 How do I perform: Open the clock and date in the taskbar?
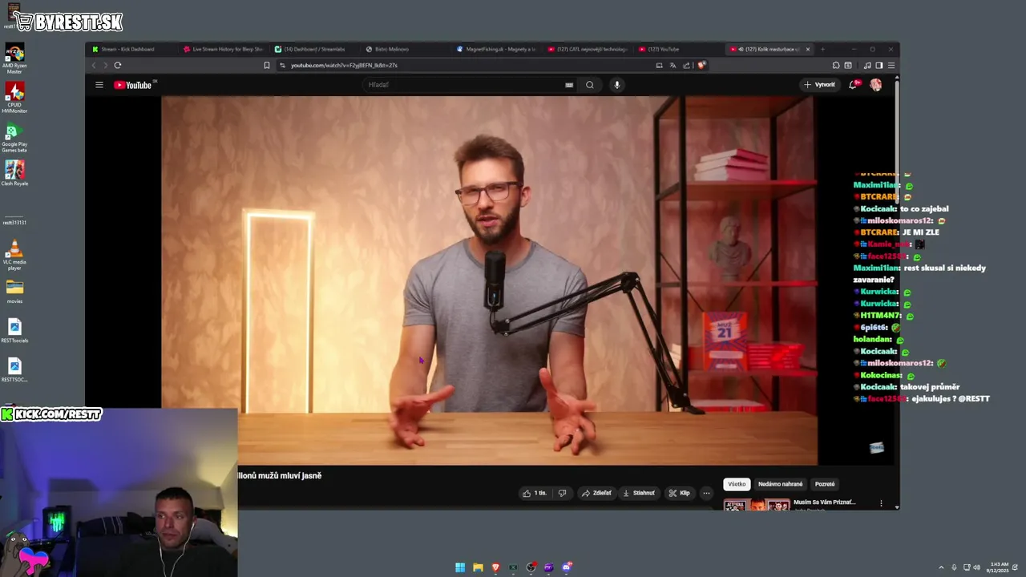point(999,567)
